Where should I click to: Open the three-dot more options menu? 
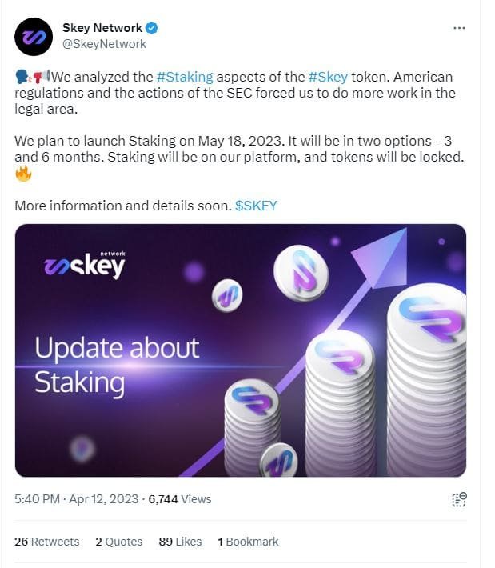[459, 28]
